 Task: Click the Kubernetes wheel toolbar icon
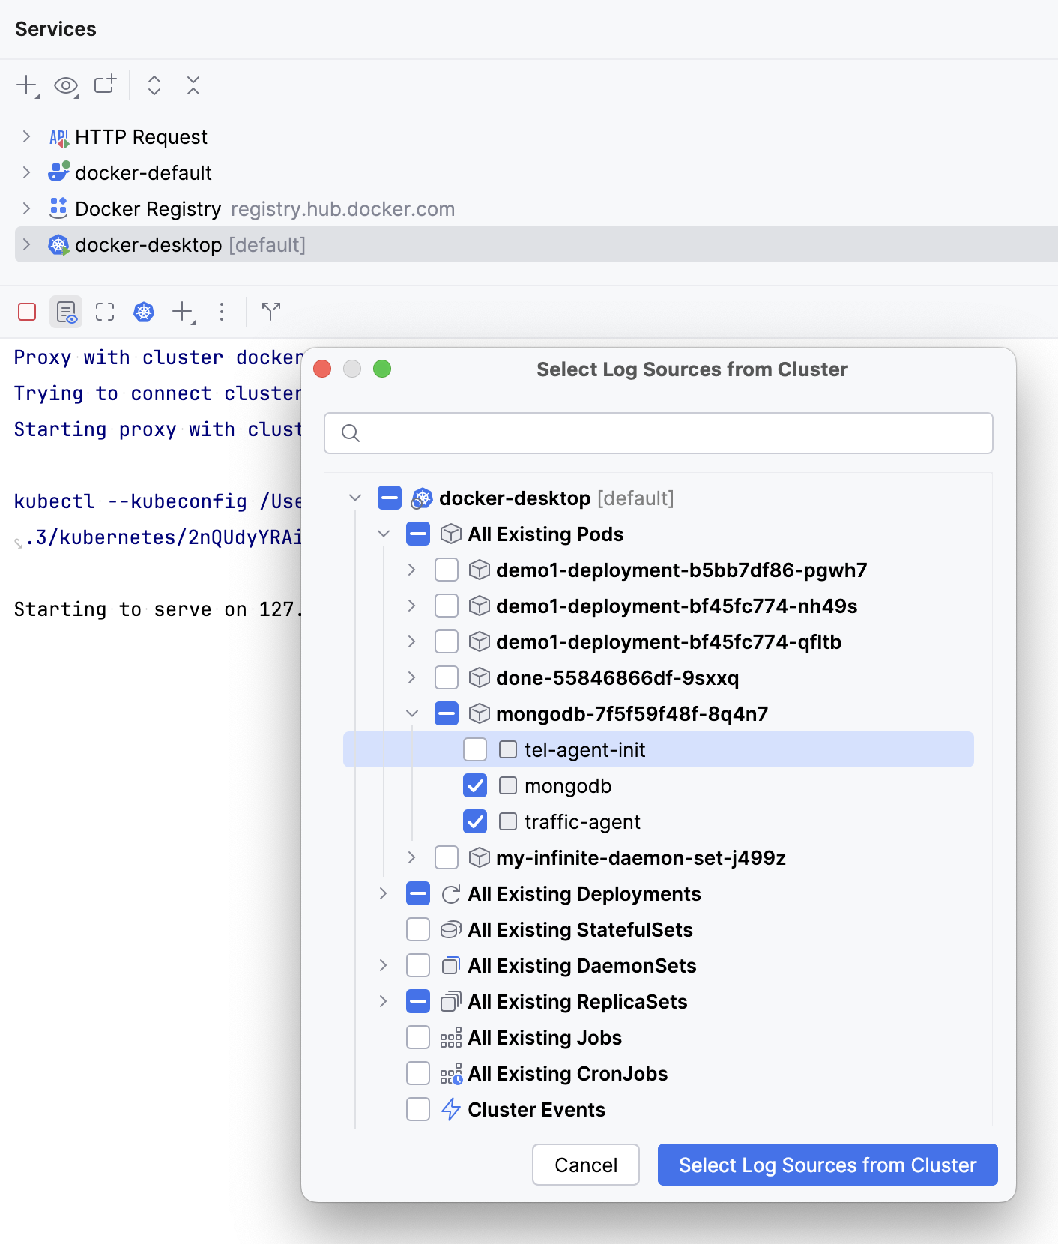tap(144, 312)
